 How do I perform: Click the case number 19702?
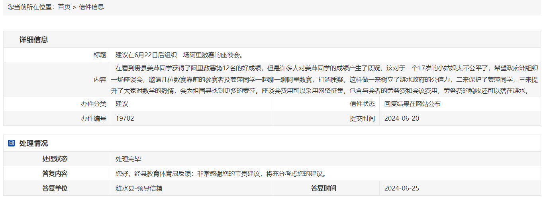point(125,118)
